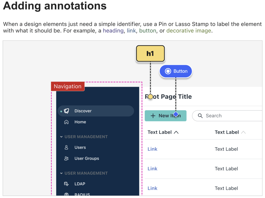Image resolution: width=265 pixels, height=198 pixels.
Task: Select the blue diamond pin on New Item
Action: click(x=176, y=114)
